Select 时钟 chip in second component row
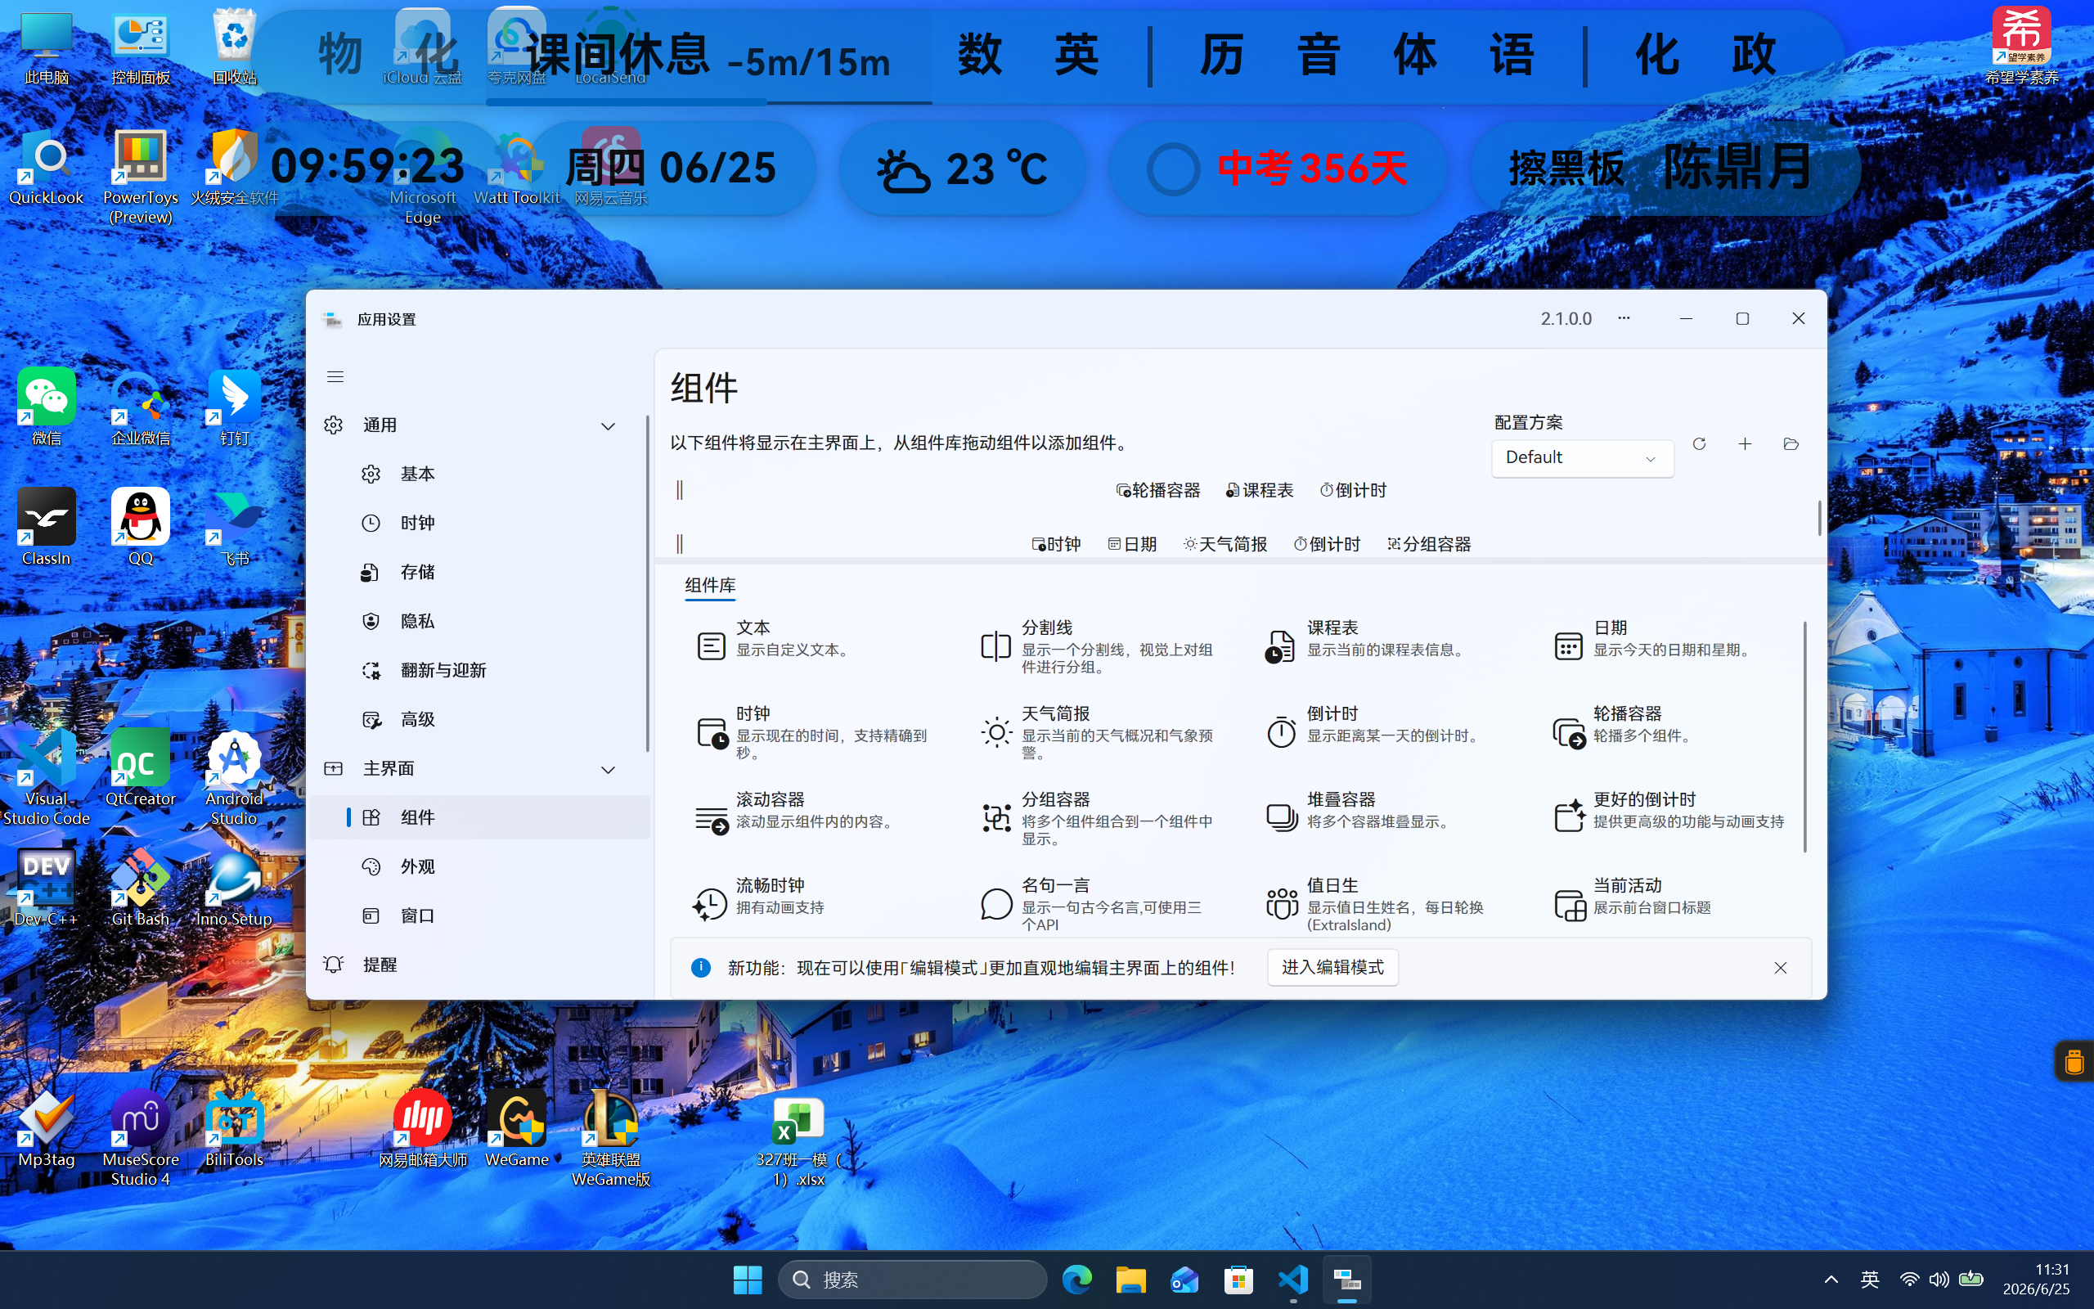The width and height of the screenshot is (2094, 1309). [x=1056, y=545]
